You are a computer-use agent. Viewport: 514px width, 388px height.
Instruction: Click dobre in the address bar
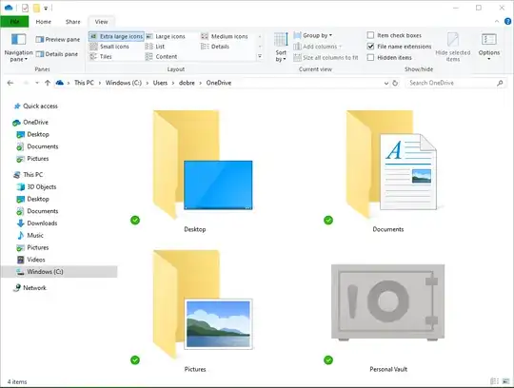coord(187,83)
